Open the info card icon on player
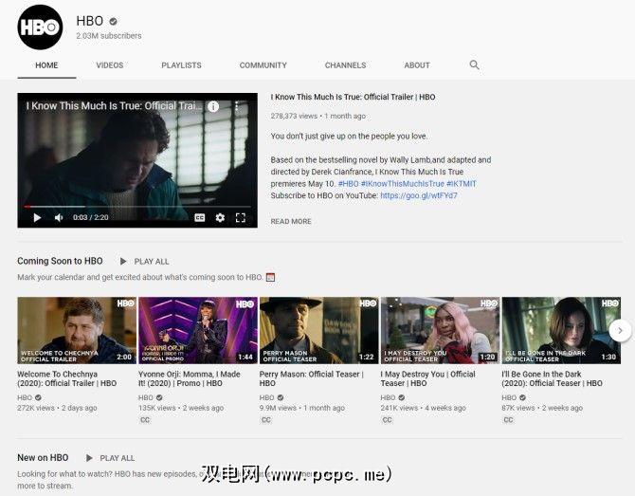635x496 pixels. [x=213, y=106]
